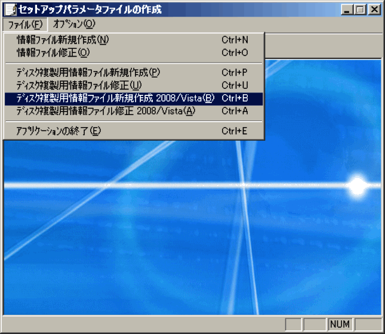Open the ファイル(F) menu

pos(25,24)
